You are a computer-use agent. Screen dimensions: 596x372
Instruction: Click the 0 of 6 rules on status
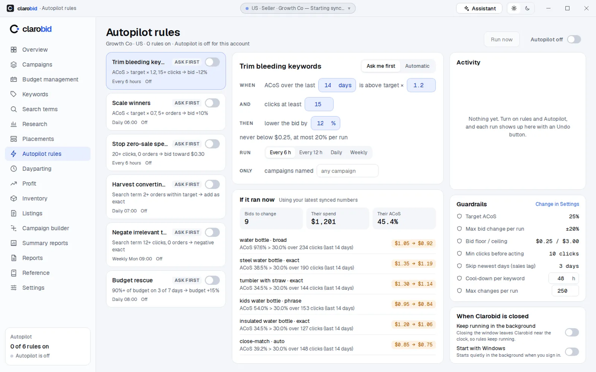(30, 346)
